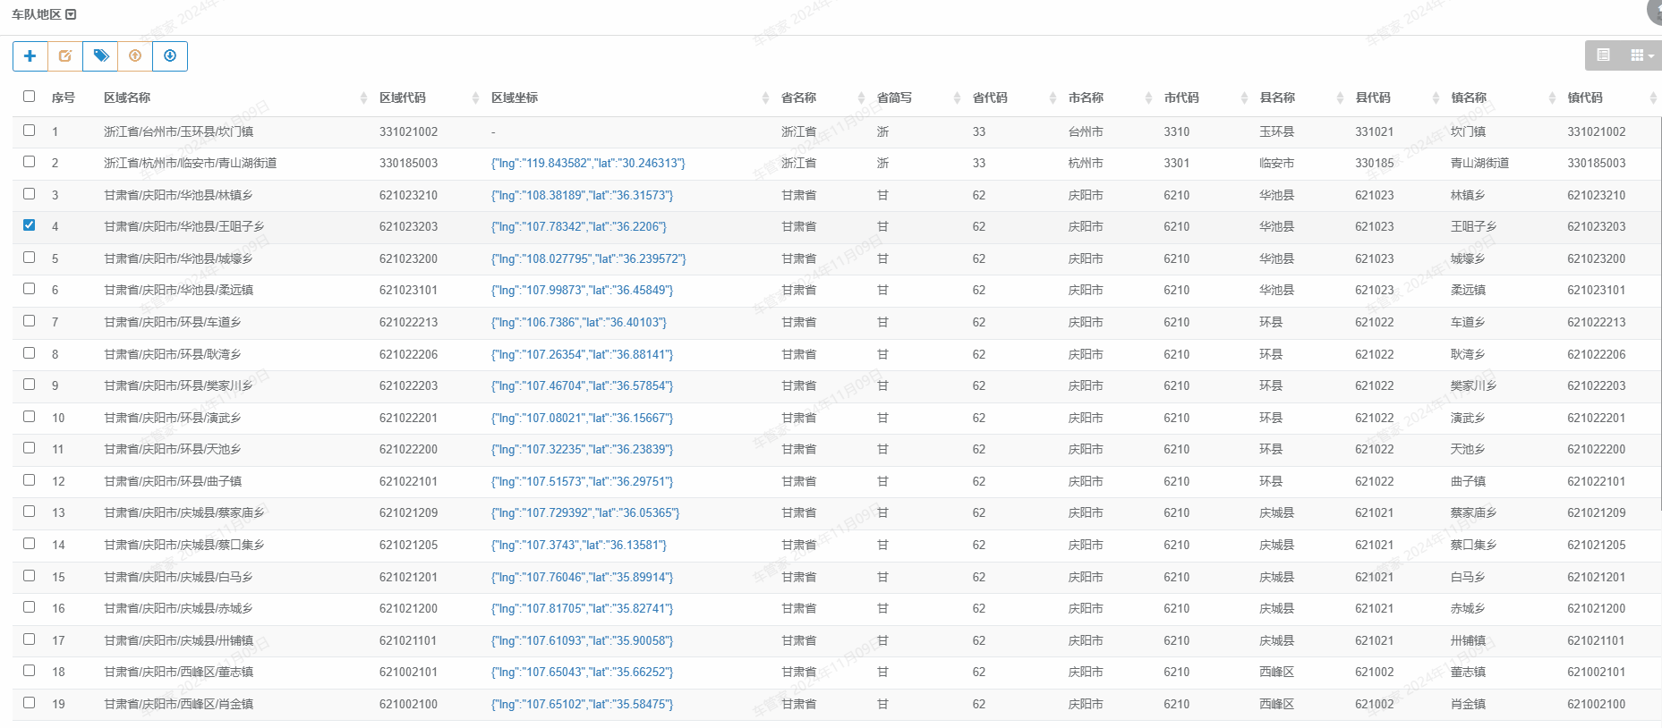Switch to list view using toggle icon

1603,55
